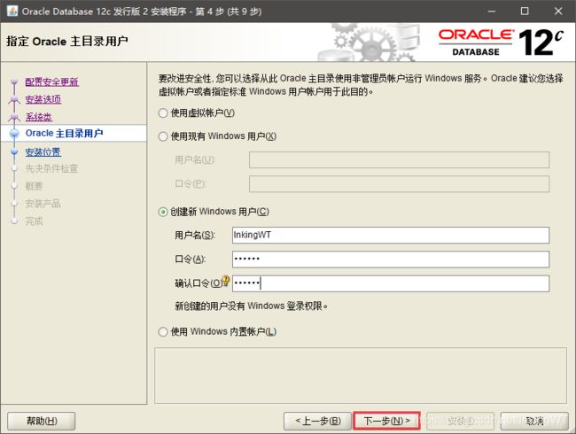The width and height of the screenshot is (576, 434).
Task: Maximize the installer window
Action: 525,11
